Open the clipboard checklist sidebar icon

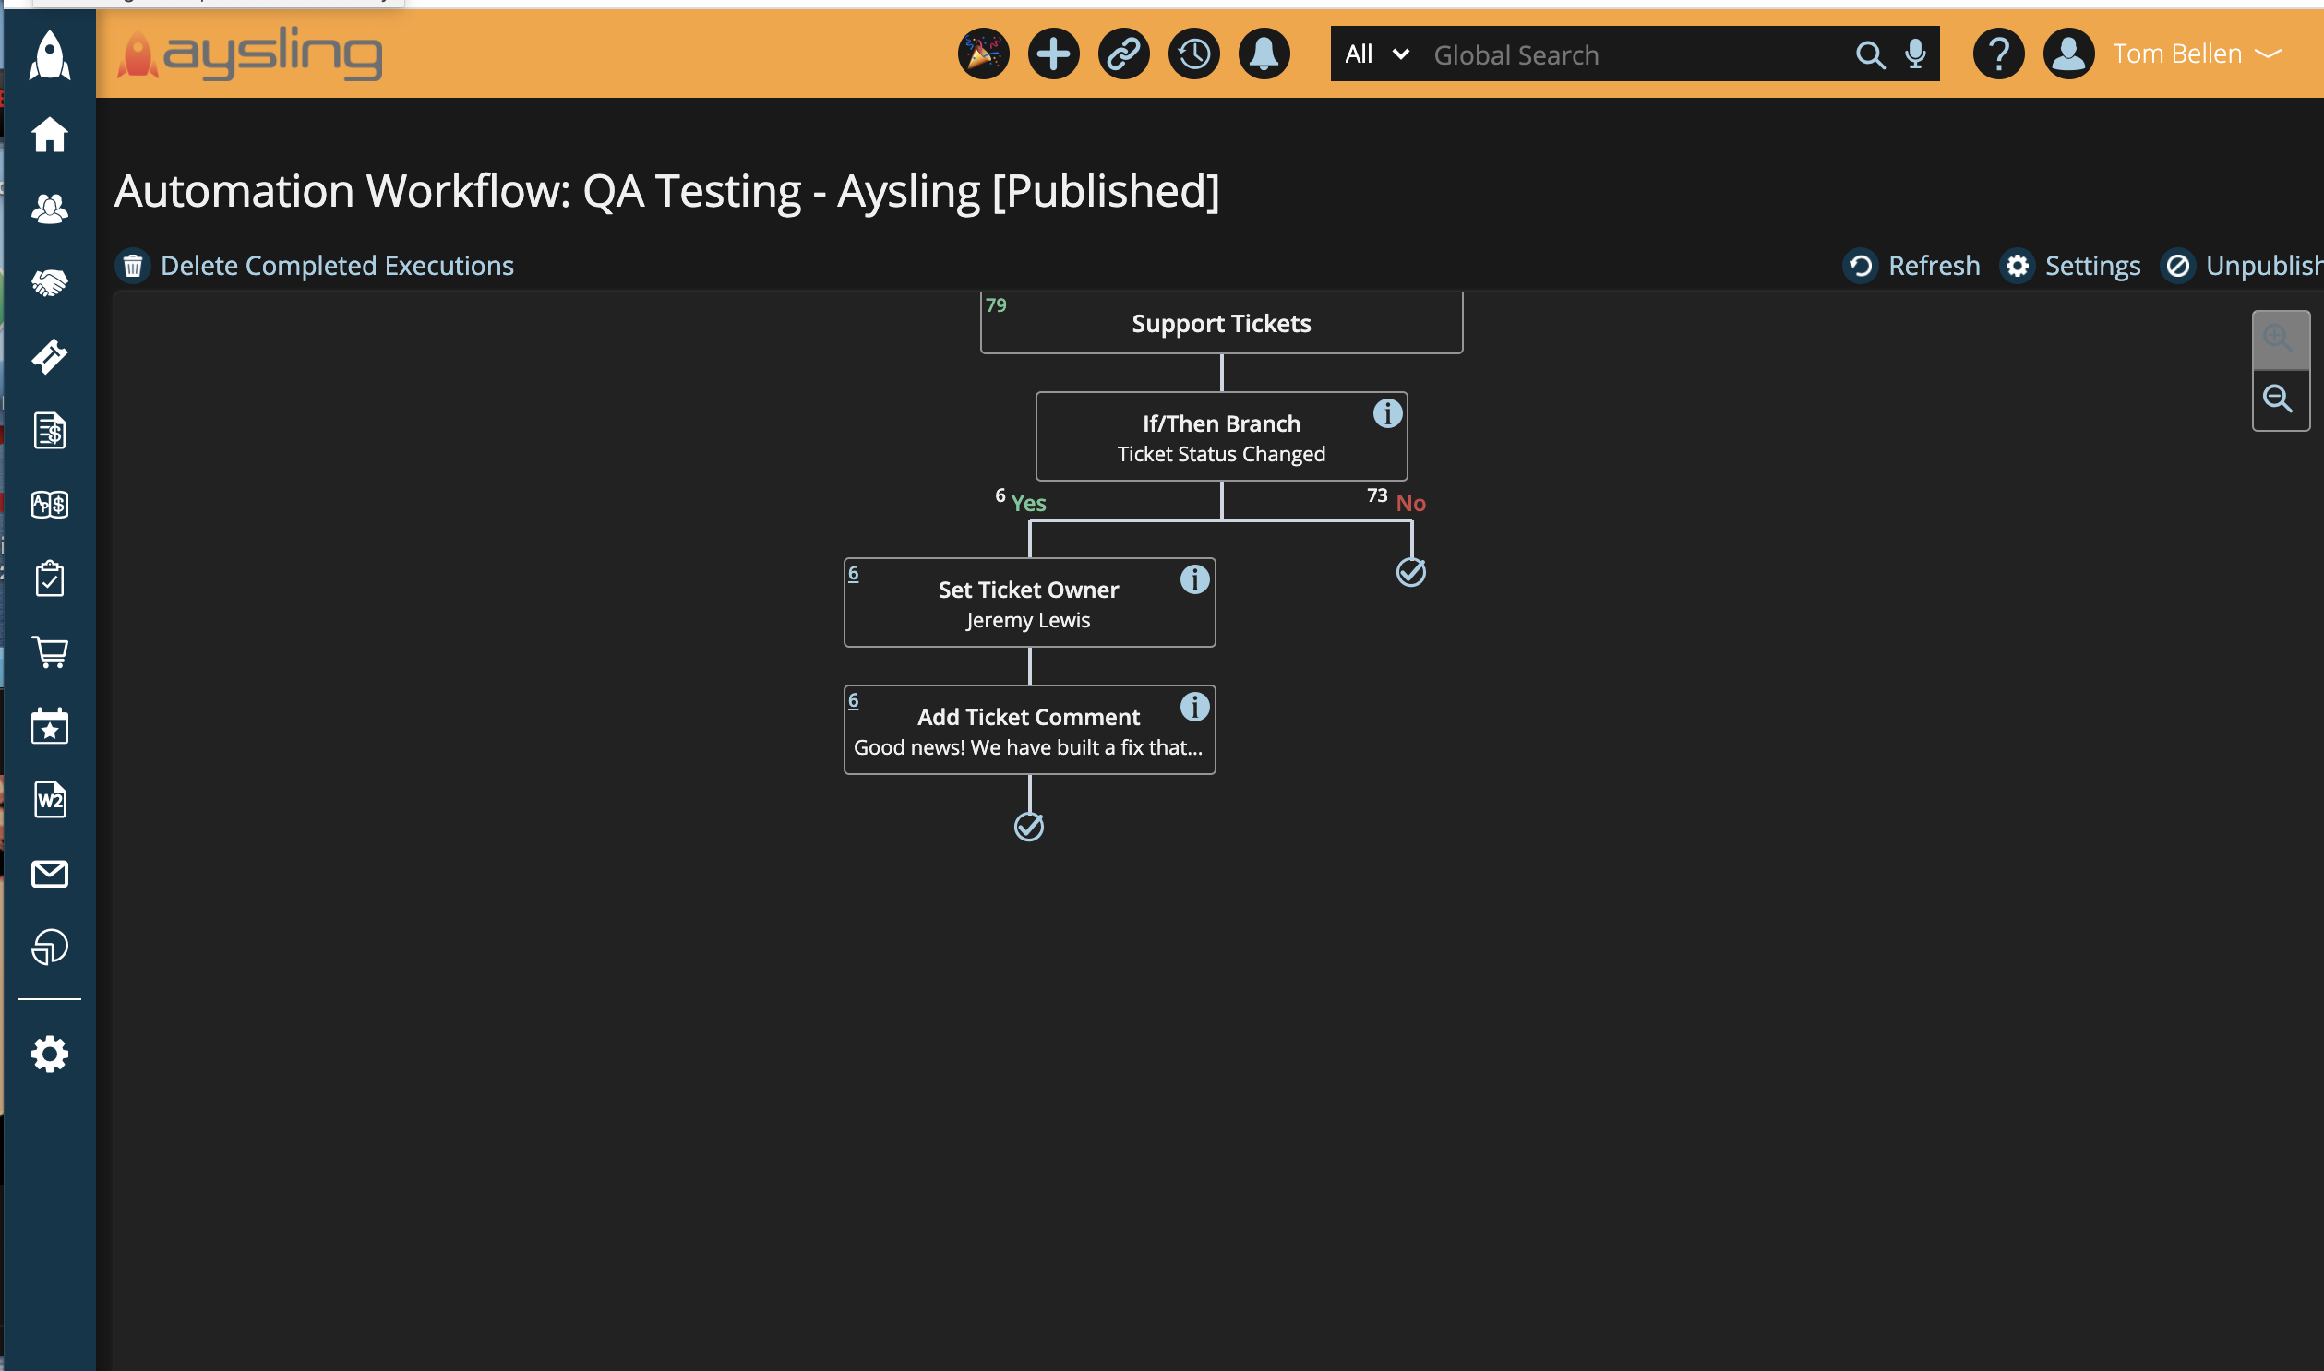pyautogui.click(x=50, y=578)
